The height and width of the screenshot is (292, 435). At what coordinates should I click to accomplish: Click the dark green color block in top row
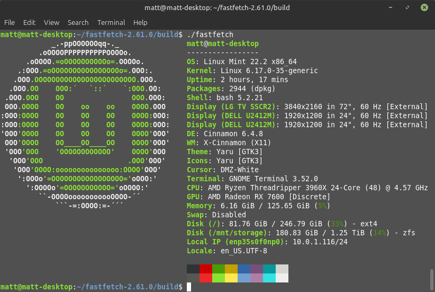point(219,269)
